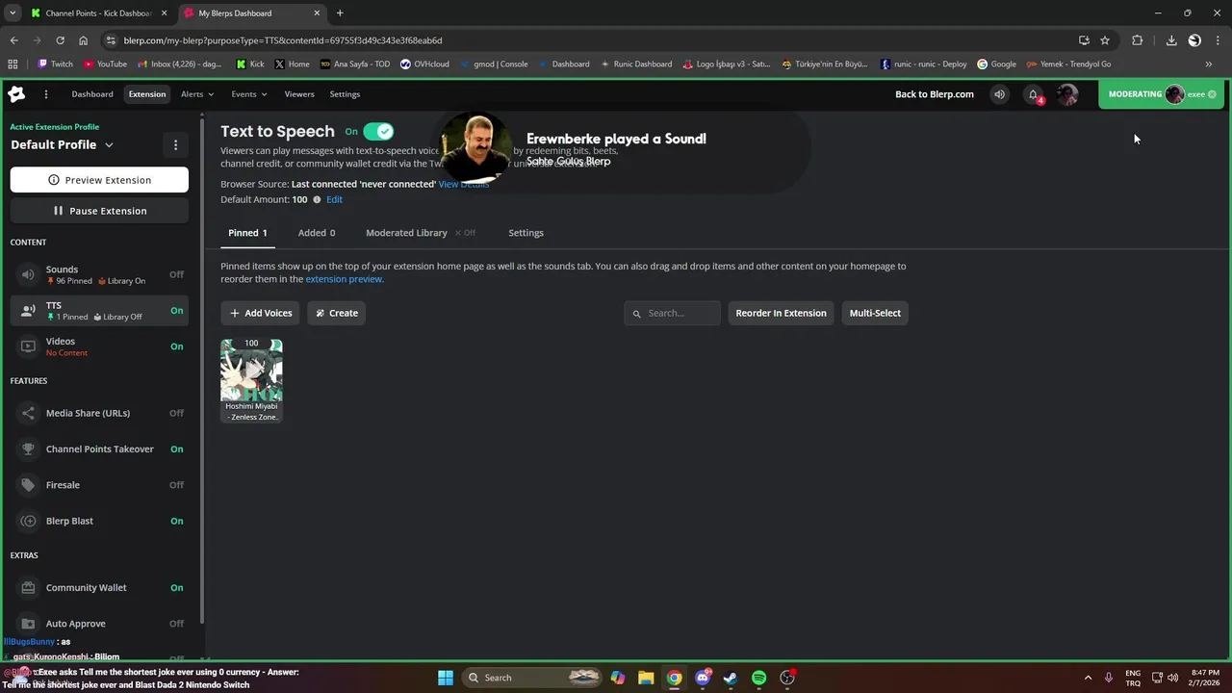Toggle Media Share (URLs) Off status

pyautogui.click(x=177, y=413)
